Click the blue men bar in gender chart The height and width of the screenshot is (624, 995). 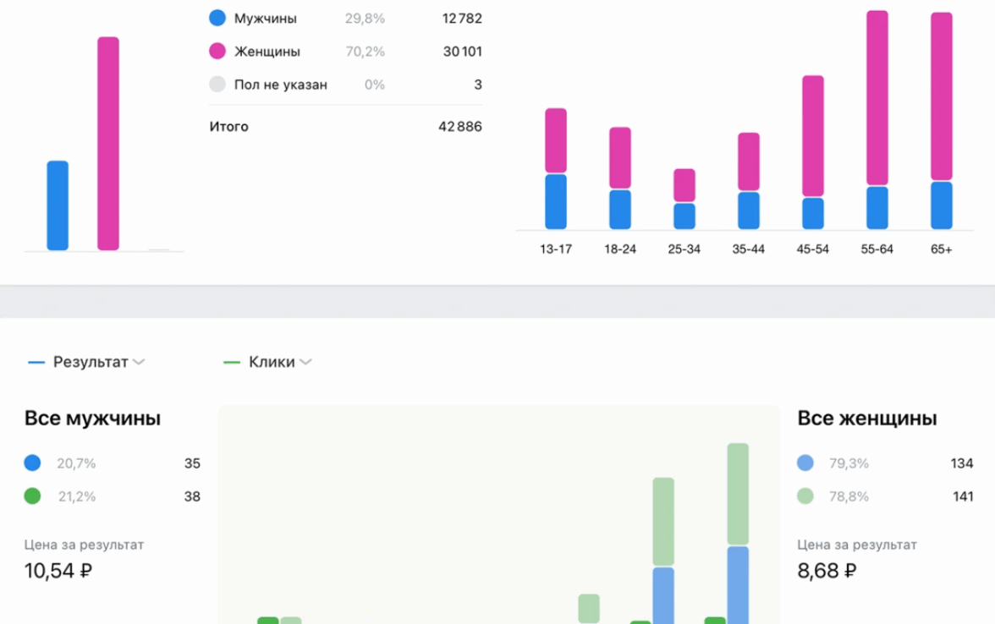(x=58, y=205)
